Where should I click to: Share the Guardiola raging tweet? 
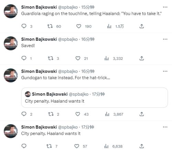pyautogui.click(x=142, y=26)
